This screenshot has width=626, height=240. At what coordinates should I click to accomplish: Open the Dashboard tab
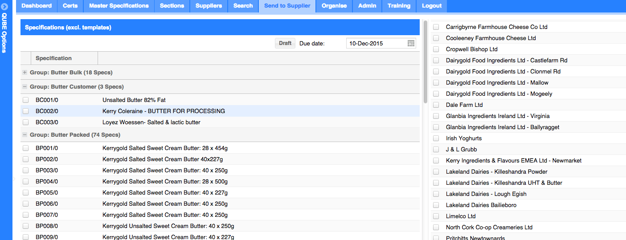point(37,6)
